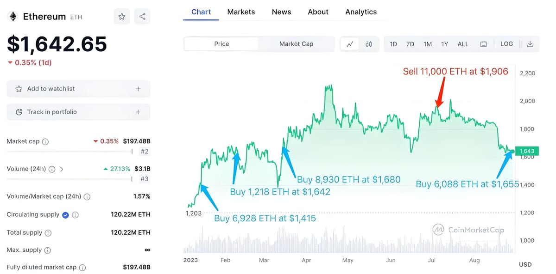The image size is (556, 274).
Task: Select the line chart icon
Action: (x=349, y=43)
